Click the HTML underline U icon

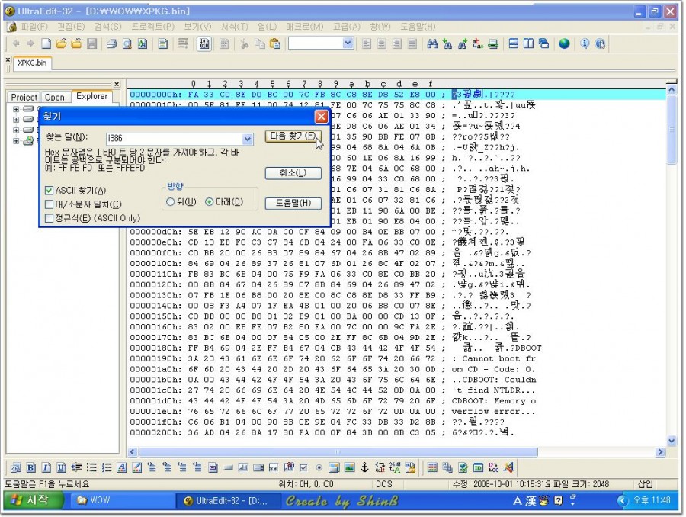pos(61,467)
